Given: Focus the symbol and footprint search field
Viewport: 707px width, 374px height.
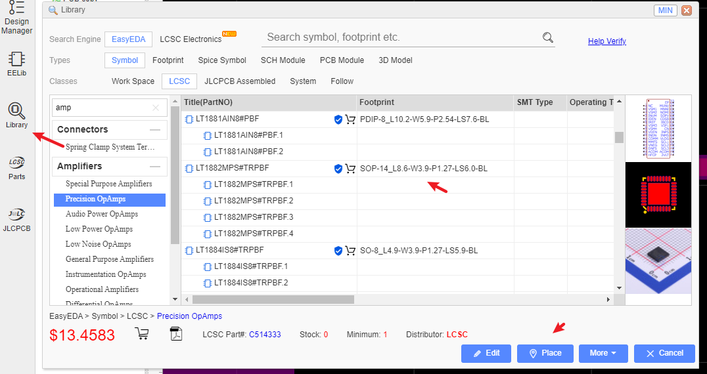Looking at the screenshot, I should (x=401, y=37).
